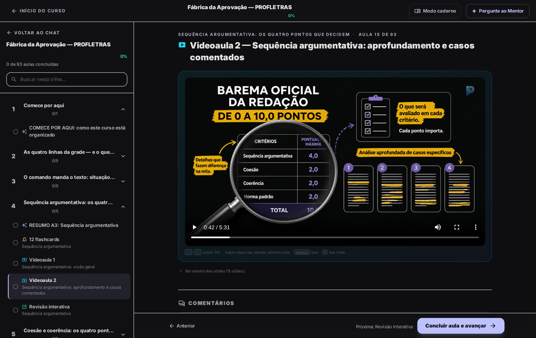The height and width of the screenshot is (338, 536).
Task: Click the 'espaço' key hint below video
Action: [302, 252]
